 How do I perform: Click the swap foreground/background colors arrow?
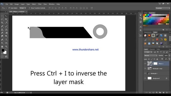(6, 49)
